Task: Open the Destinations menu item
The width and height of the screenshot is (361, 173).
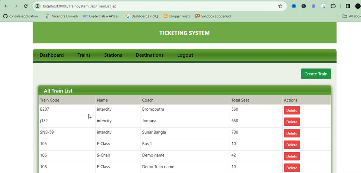Action: [x=149, y=55]
